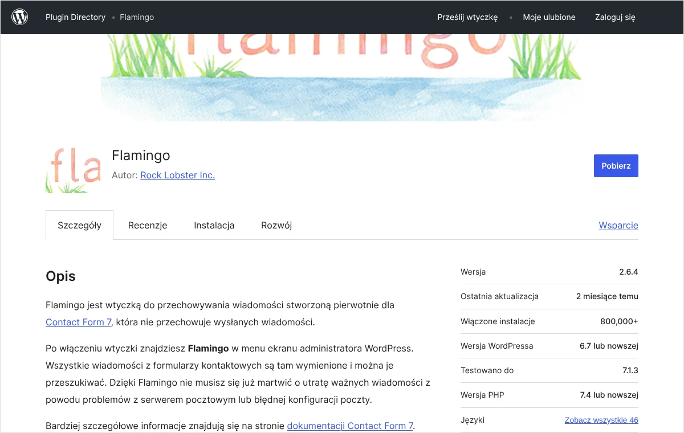The width and height of the screenshot is (684, 433).
Task: Click the Flamingo plugin icon thumbnail
Action: coord(73,166)
